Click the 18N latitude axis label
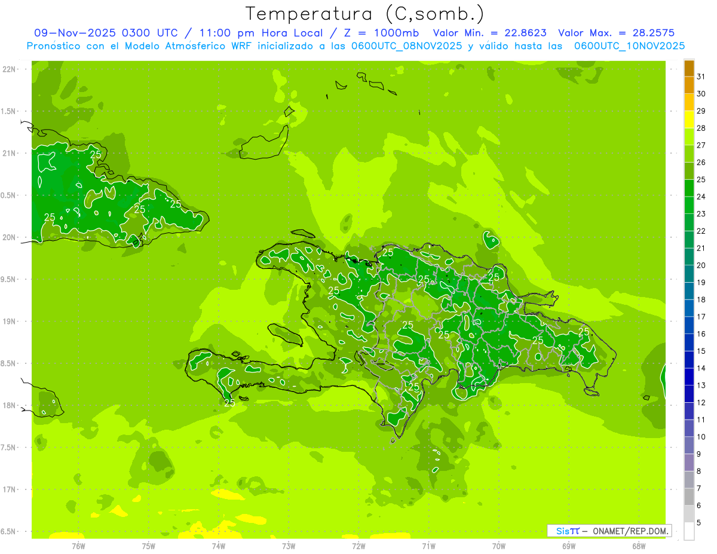The height and width of the screenshot is (554, 717). (8, 406)
